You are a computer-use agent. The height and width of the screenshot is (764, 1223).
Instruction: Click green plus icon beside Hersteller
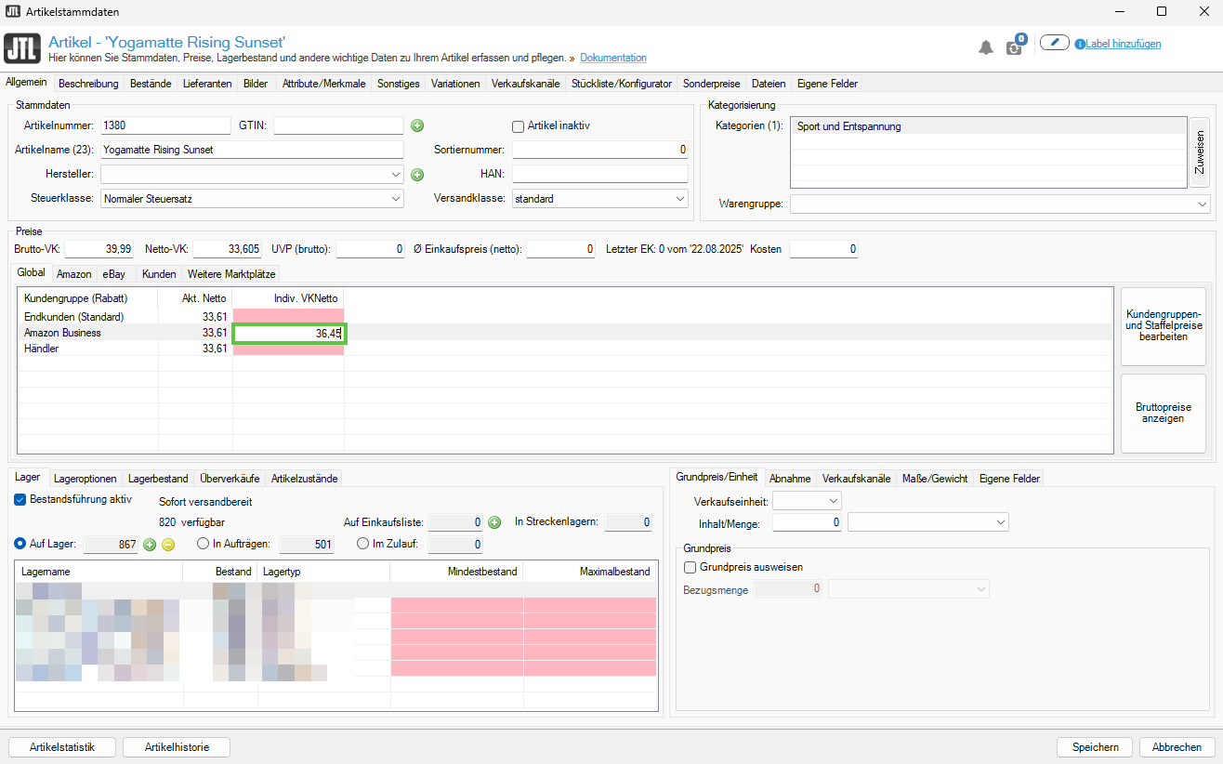pyautogui.click(x=417, y=174)
